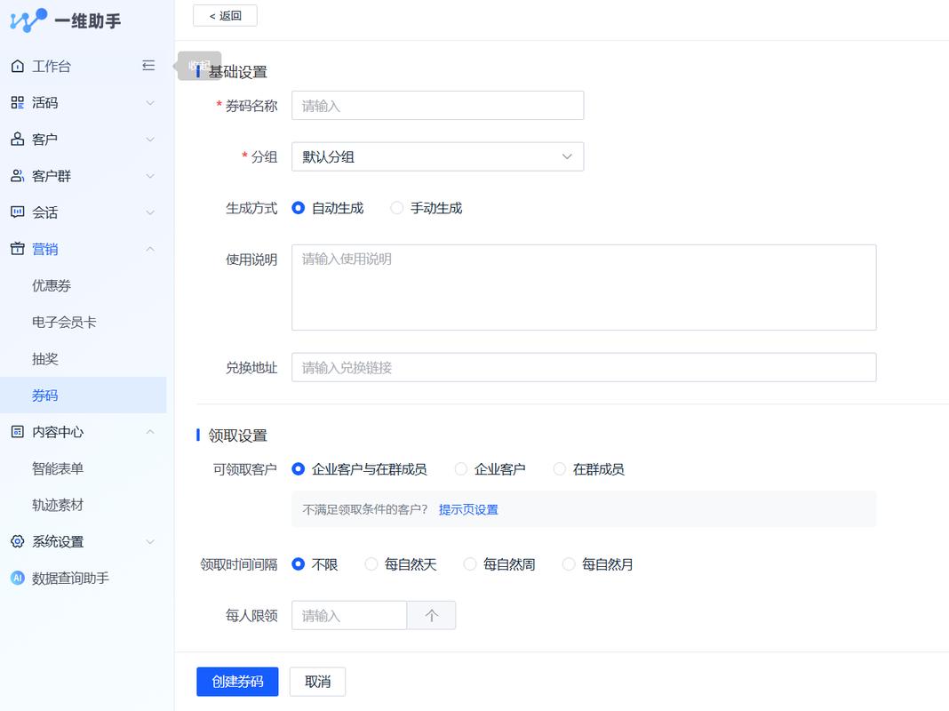Click the 创建券码 button

(237, 682)
